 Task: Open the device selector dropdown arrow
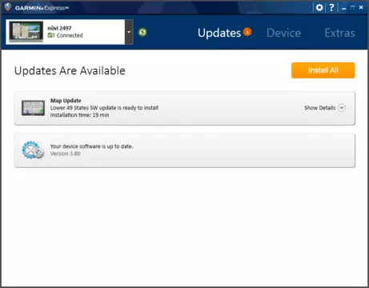click(129, 32)
